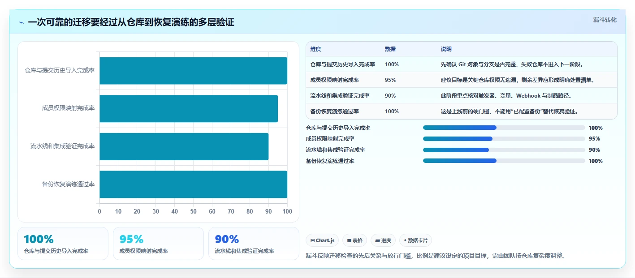This screenshot has width=635, height=278.
Task: Open the 95% 成员权限映射完成率 data card
Action: point(158,244)
